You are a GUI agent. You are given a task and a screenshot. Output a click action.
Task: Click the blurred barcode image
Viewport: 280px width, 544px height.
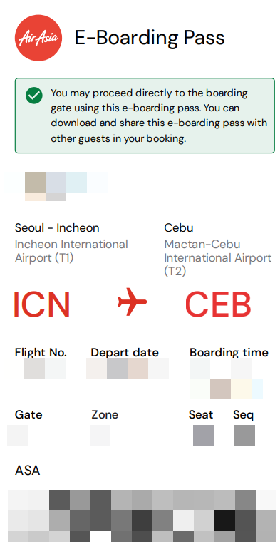tap(137, 517)
